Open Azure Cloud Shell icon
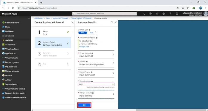 coord(144,13)
